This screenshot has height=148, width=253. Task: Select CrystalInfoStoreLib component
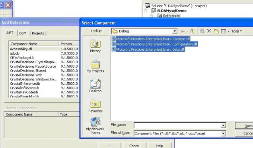[x=24, y=88]
